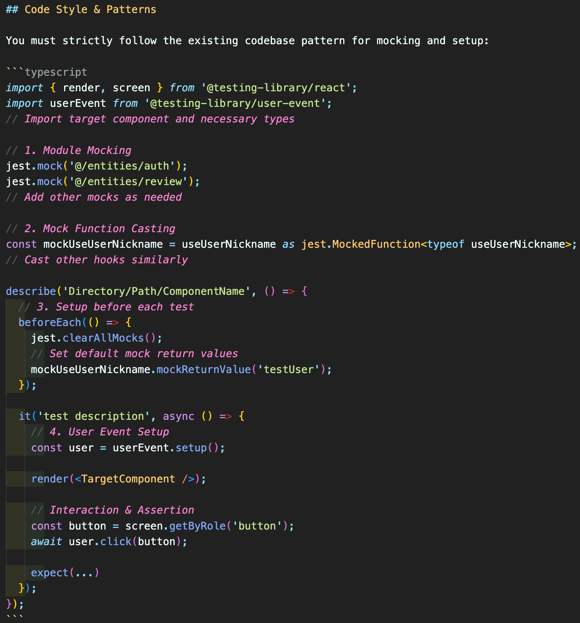Viewport: 580px width, 623px height.
Task: Click the '@testing-library/user-event' import path
Action: point(235,103)
